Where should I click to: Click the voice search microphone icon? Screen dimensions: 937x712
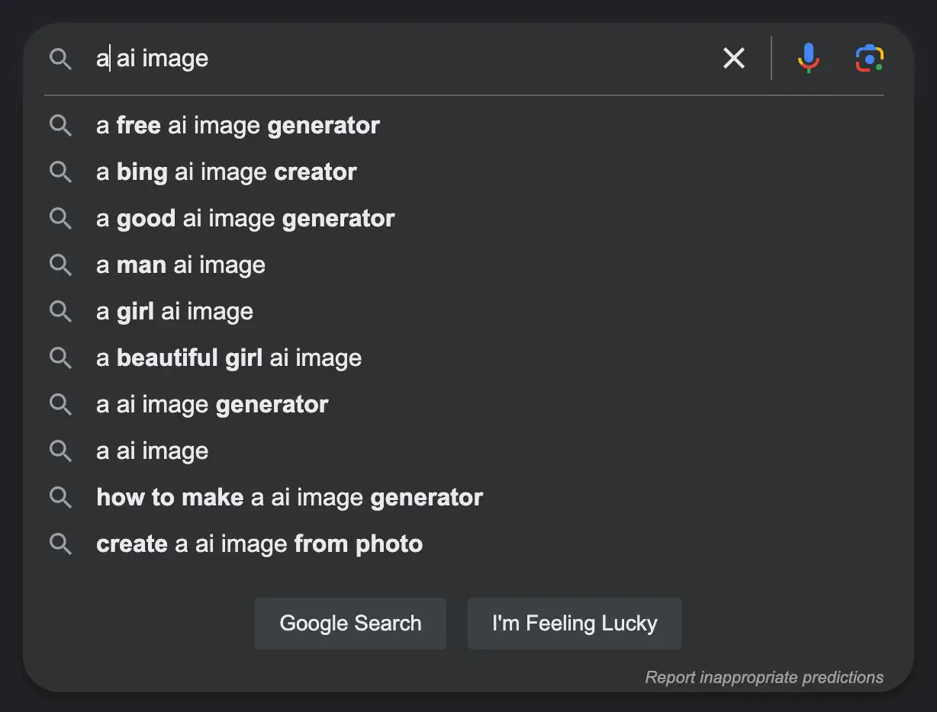click(x=808, y=58)
